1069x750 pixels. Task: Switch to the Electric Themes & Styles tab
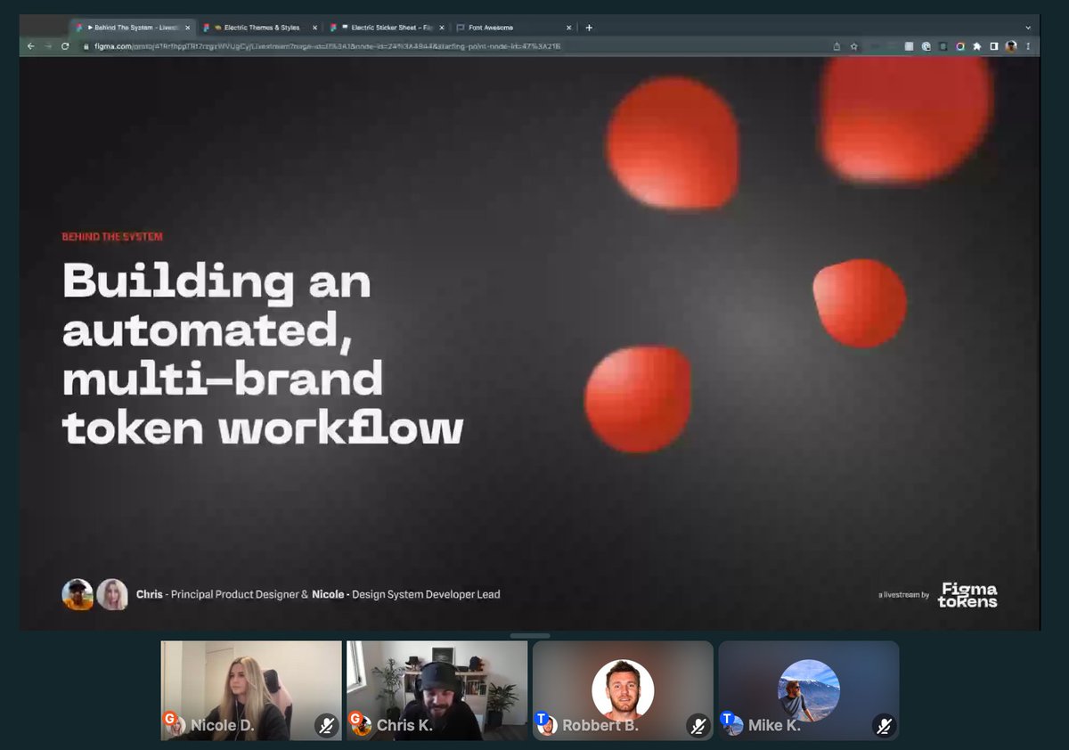point(259,28)
